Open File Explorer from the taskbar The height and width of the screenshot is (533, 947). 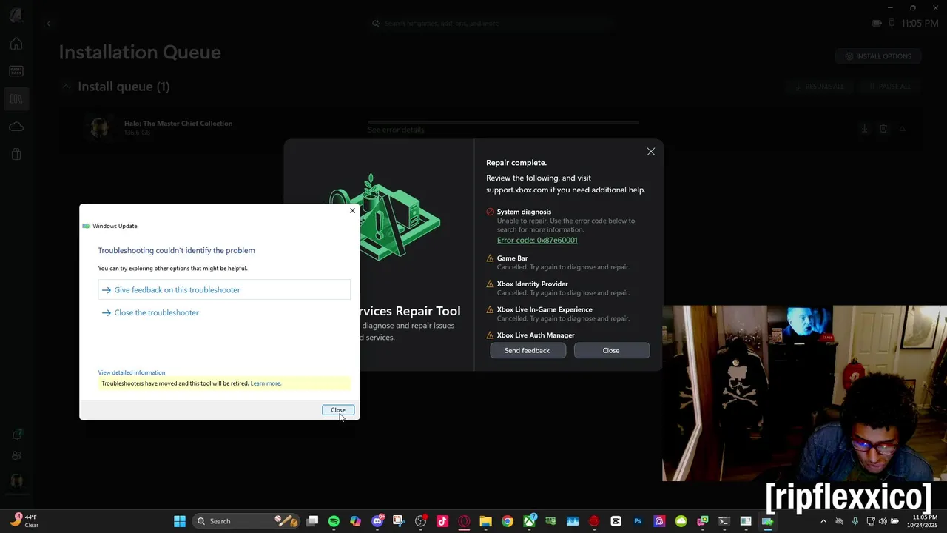pyautogui.click(x=485, y=521)
